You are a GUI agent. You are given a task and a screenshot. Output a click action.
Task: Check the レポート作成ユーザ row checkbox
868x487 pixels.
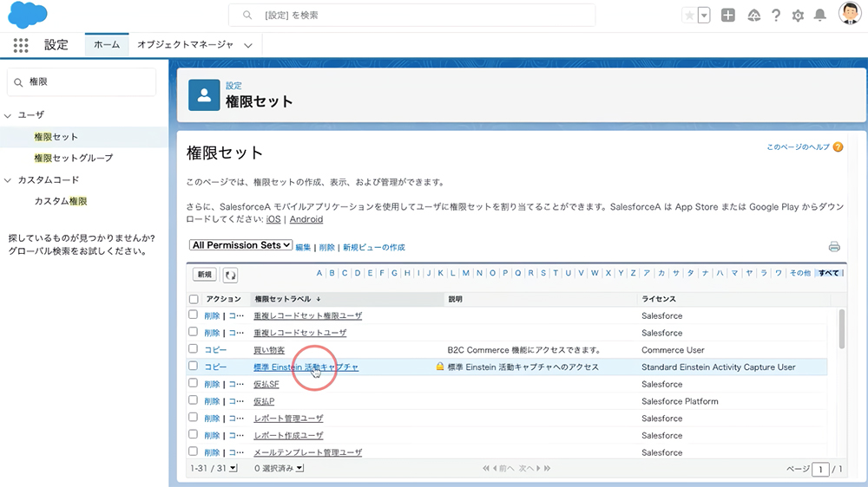click(194, 434)
